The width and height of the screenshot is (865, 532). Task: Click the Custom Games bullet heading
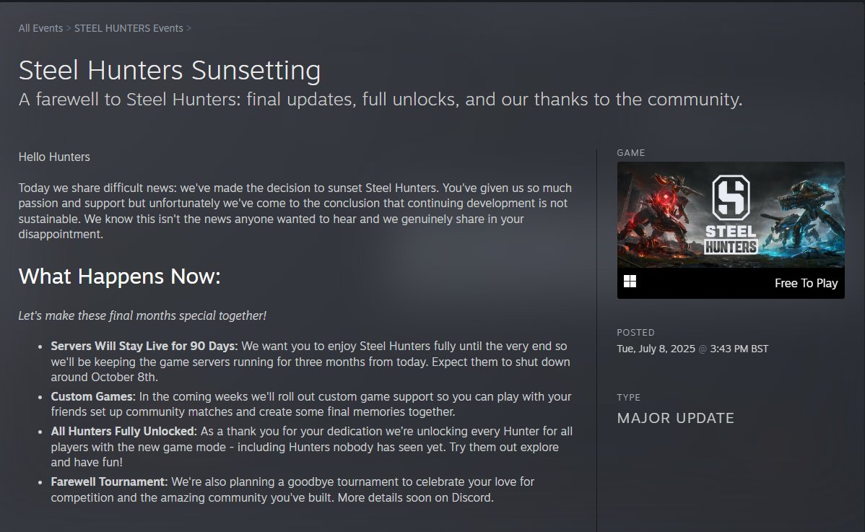(x=92, y=397)
